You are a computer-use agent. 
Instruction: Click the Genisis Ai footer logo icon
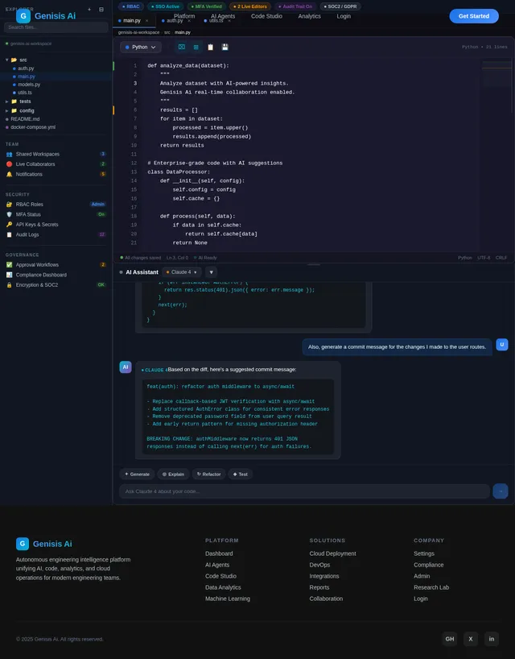23,544
